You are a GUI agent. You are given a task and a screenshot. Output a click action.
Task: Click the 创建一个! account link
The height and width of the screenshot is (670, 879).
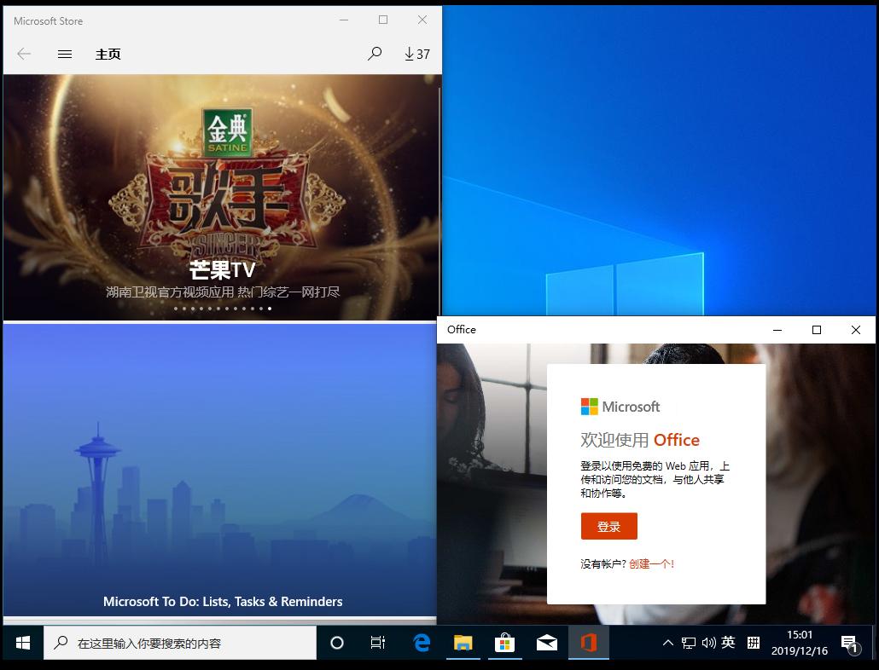651,564
